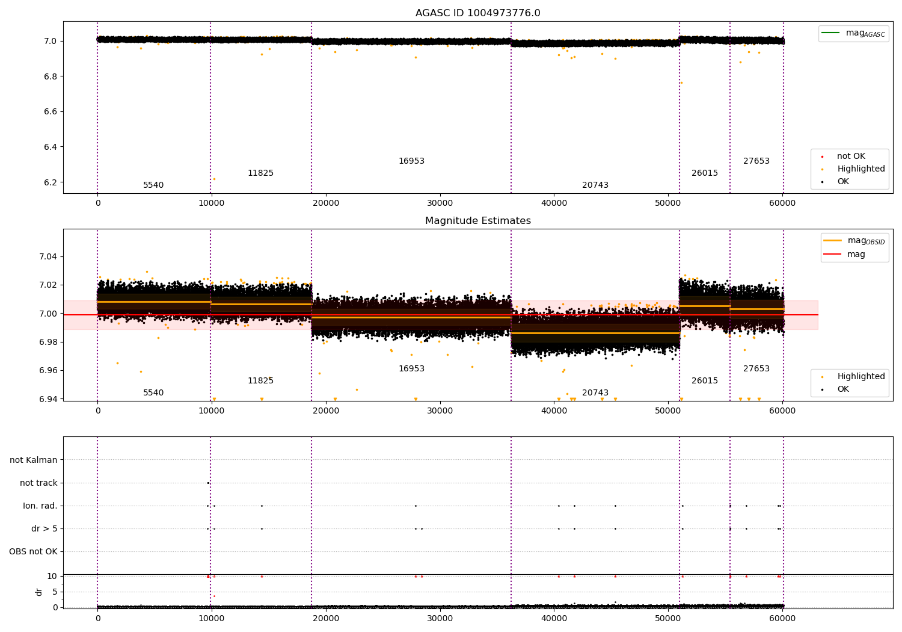
Task: Click obsid label 20743 in Magnitude Estimates plot
Action: (595, 393)
